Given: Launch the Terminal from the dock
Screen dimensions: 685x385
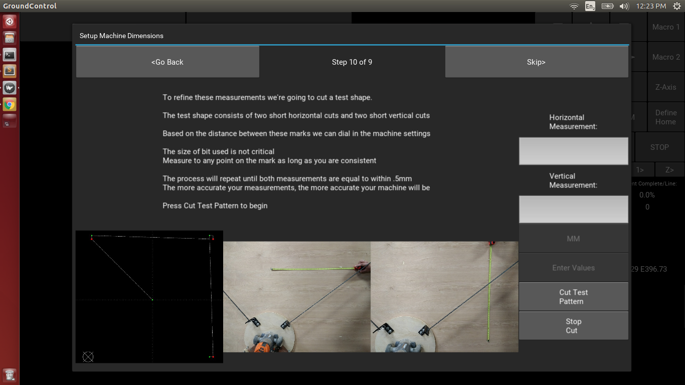Looking at the screenshot, I should [x=9, y=55].
